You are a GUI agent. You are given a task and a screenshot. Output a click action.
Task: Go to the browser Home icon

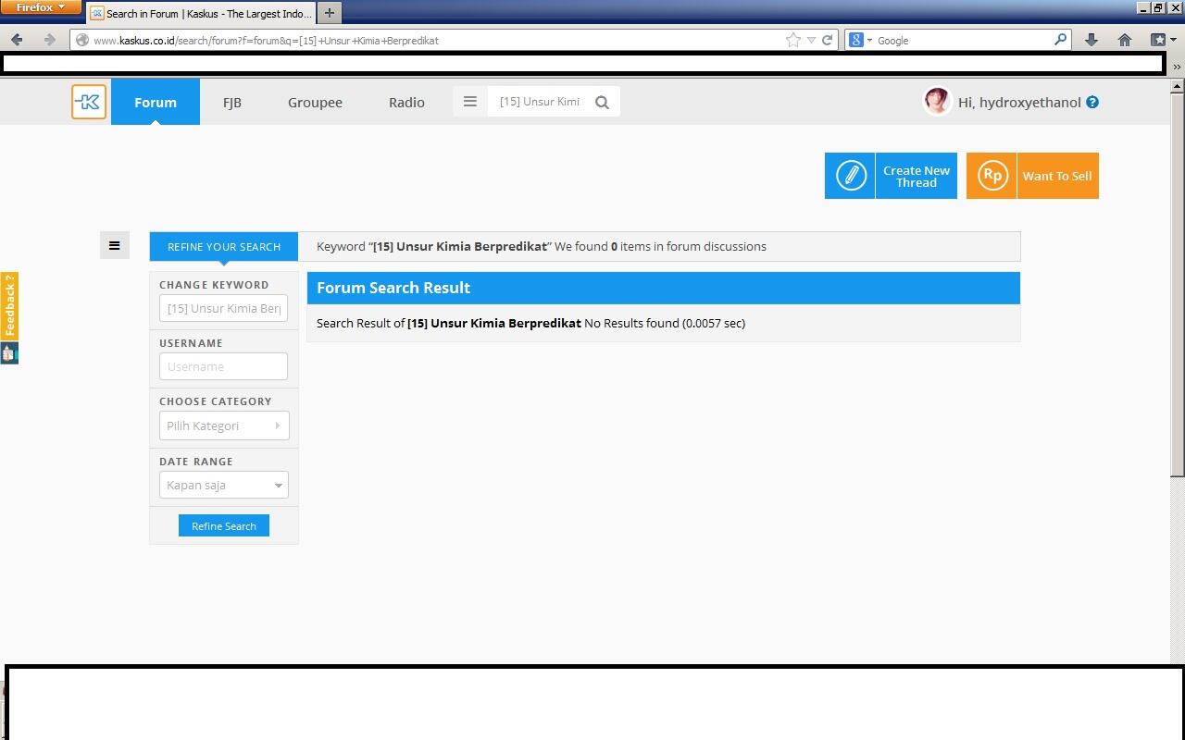(1125, 40)
